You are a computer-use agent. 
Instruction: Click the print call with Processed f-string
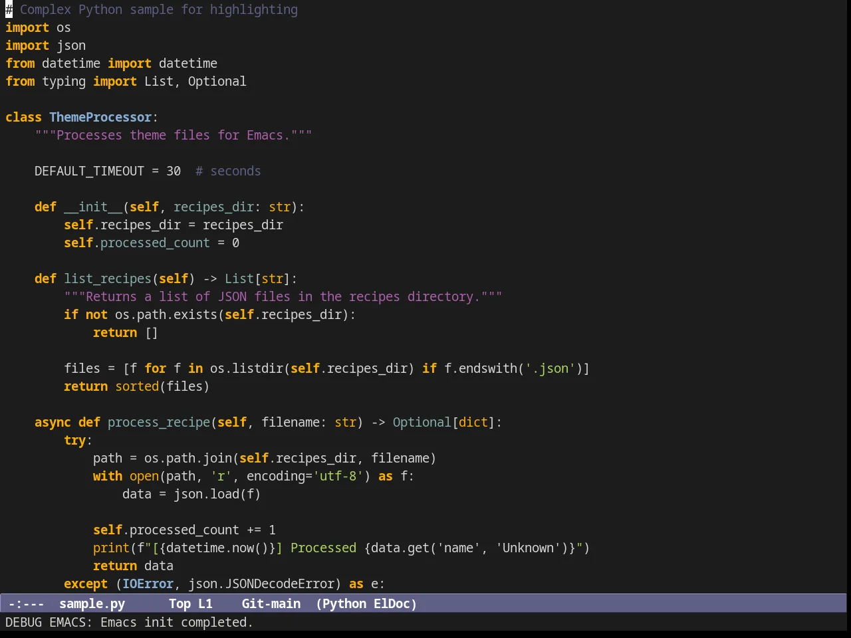coord(342,548)
